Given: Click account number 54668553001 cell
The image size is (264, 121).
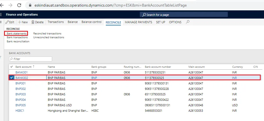Looking at the screenshot, I should [153, 111].
